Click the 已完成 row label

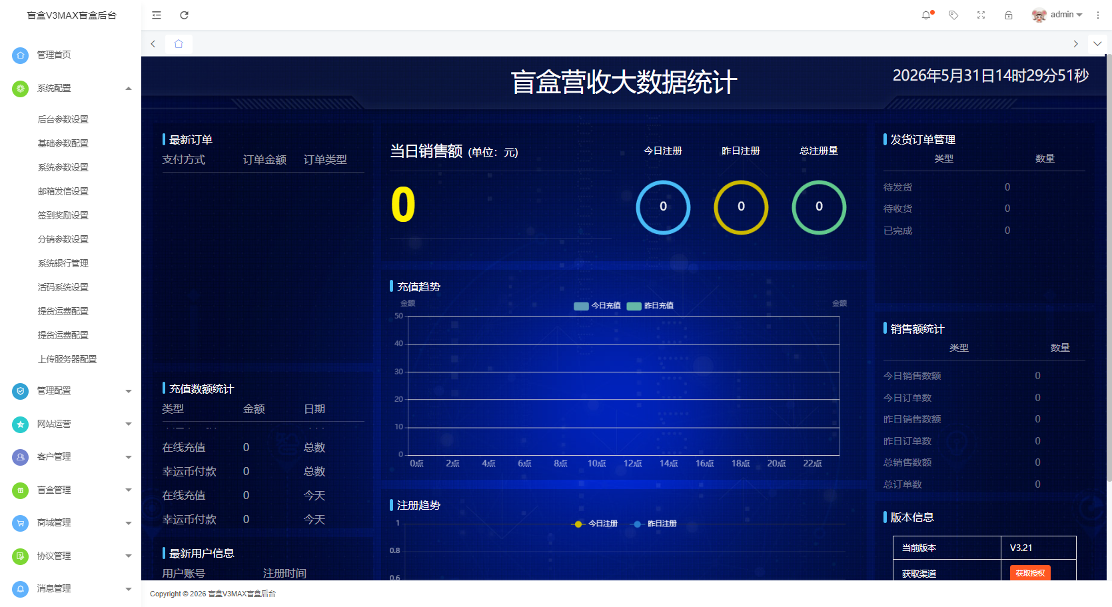(x=897, y=231)
